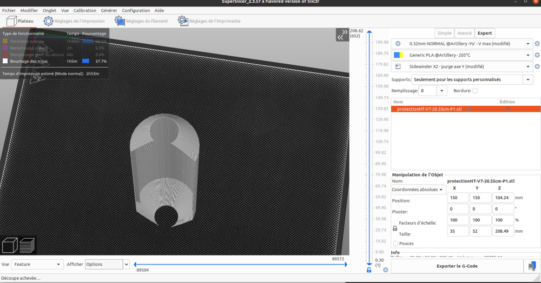Click the Nom column header
Viewport: 541px width, 283px height.
coord(398,102)
